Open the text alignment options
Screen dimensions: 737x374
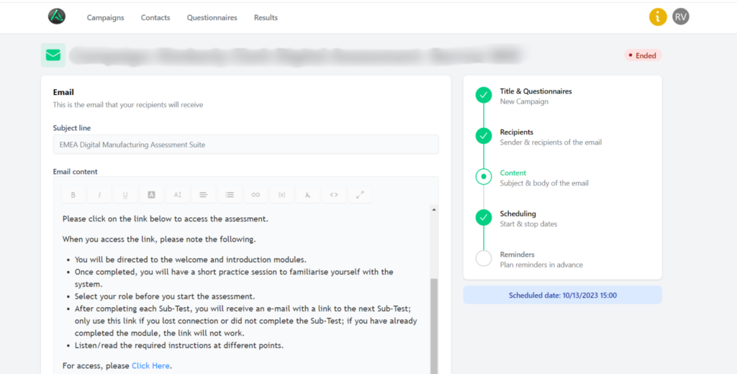click(x=204, y=194)
